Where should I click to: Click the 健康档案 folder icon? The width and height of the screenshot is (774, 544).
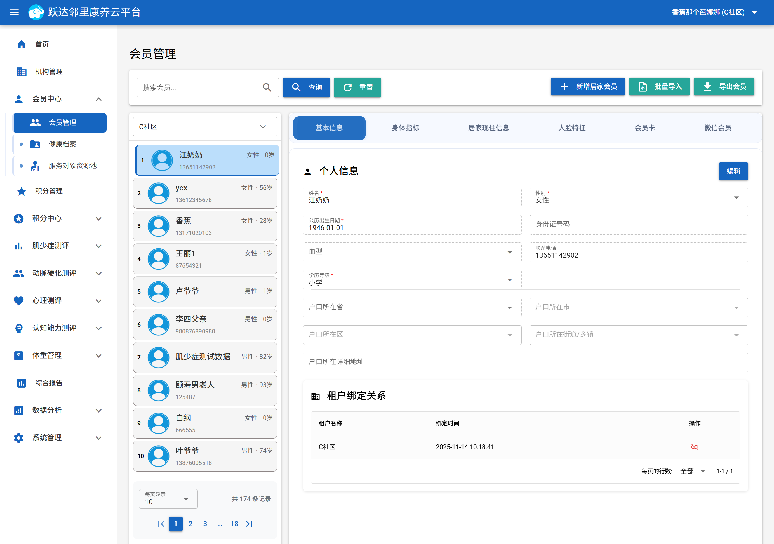35,144
